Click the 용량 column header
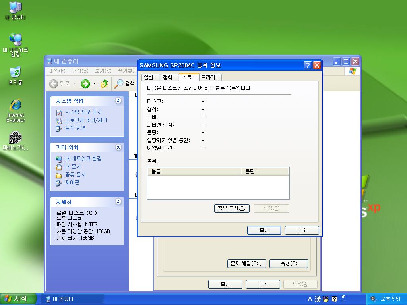Screen dimensions: 407x305 pos(265,172)
